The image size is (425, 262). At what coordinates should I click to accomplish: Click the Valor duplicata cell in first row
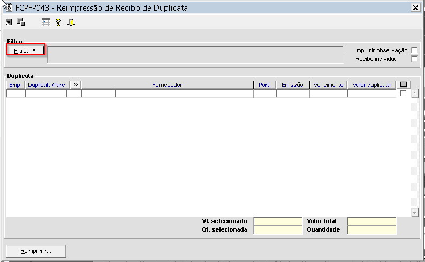[371, 93]
